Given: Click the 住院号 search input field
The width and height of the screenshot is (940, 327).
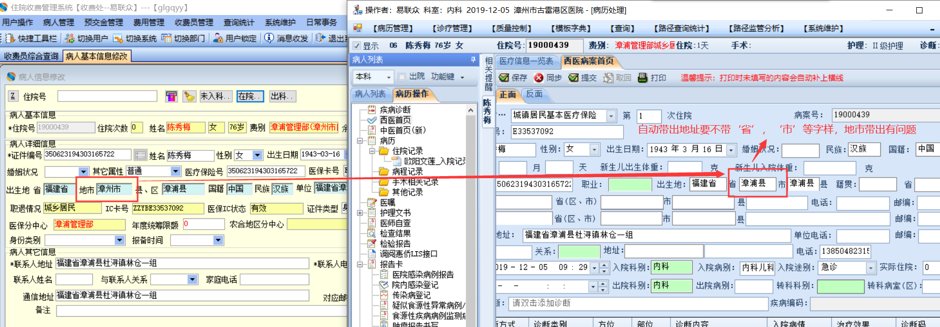Looking at the screenshot, I should [x=107, y=96].
